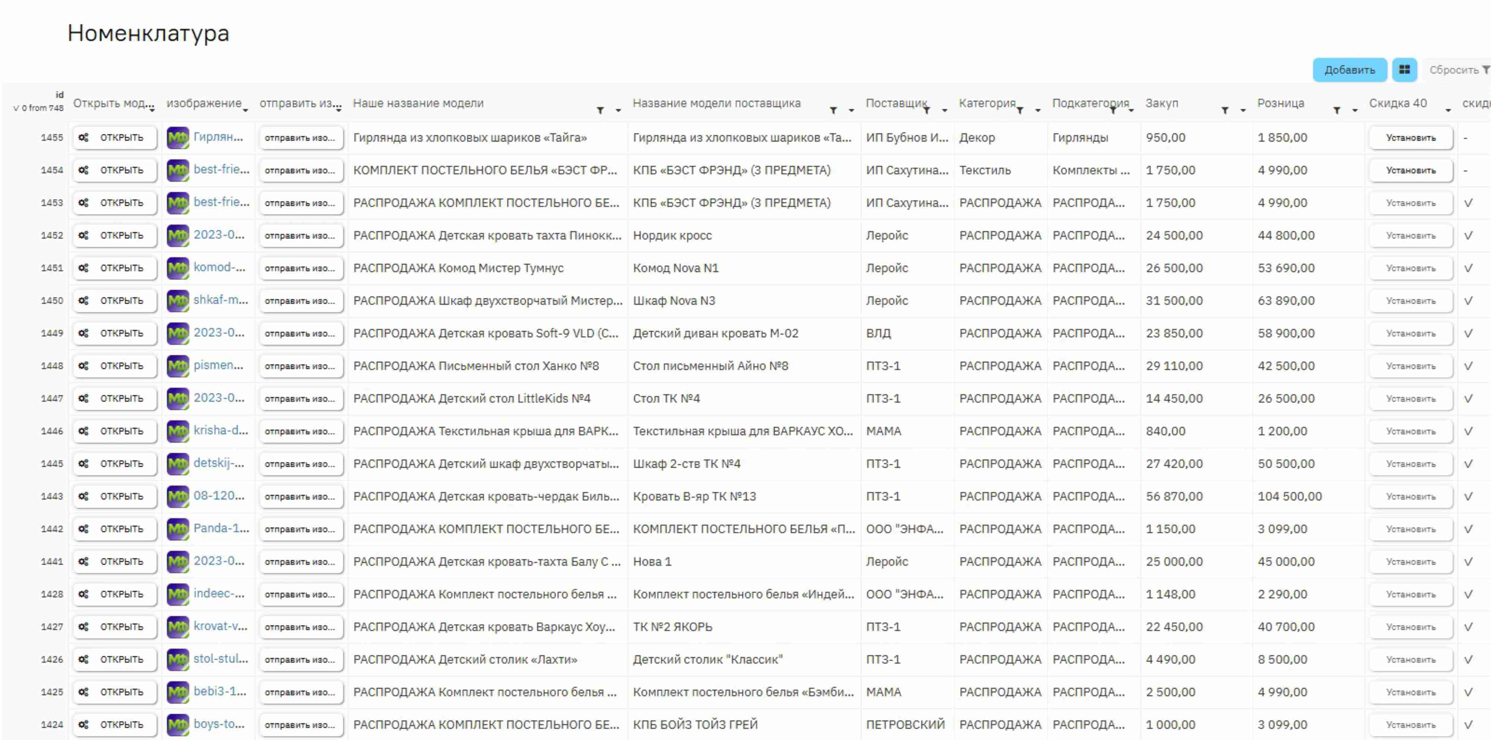1491x740 pixels.
Task: Click filter icon in Розница column header
Action: point(1337,110)
